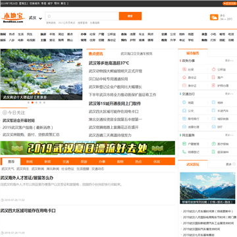Click the 本地宝 Bendibao.com logo
The height and width of the screenshot is (237, 237).
pyautogui.click(x=13, y=18)
